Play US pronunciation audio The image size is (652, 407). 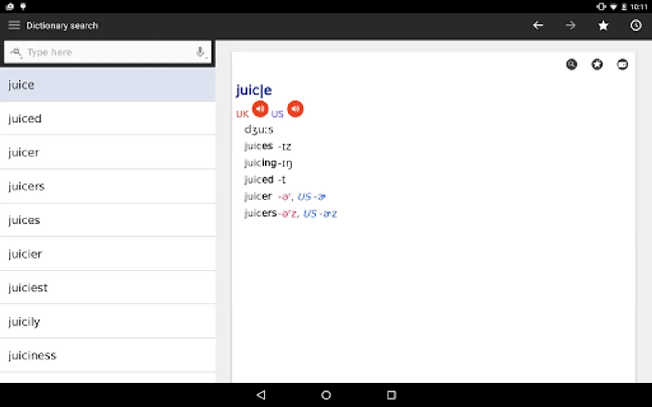click(x=295, y=109)
